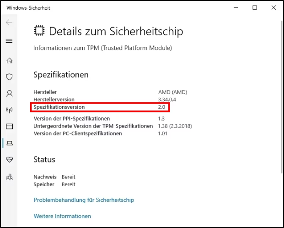The height and width of the screenshot is (228, 284).
Task: Click the Speicher status label
Action: click(x=44, y=184)
